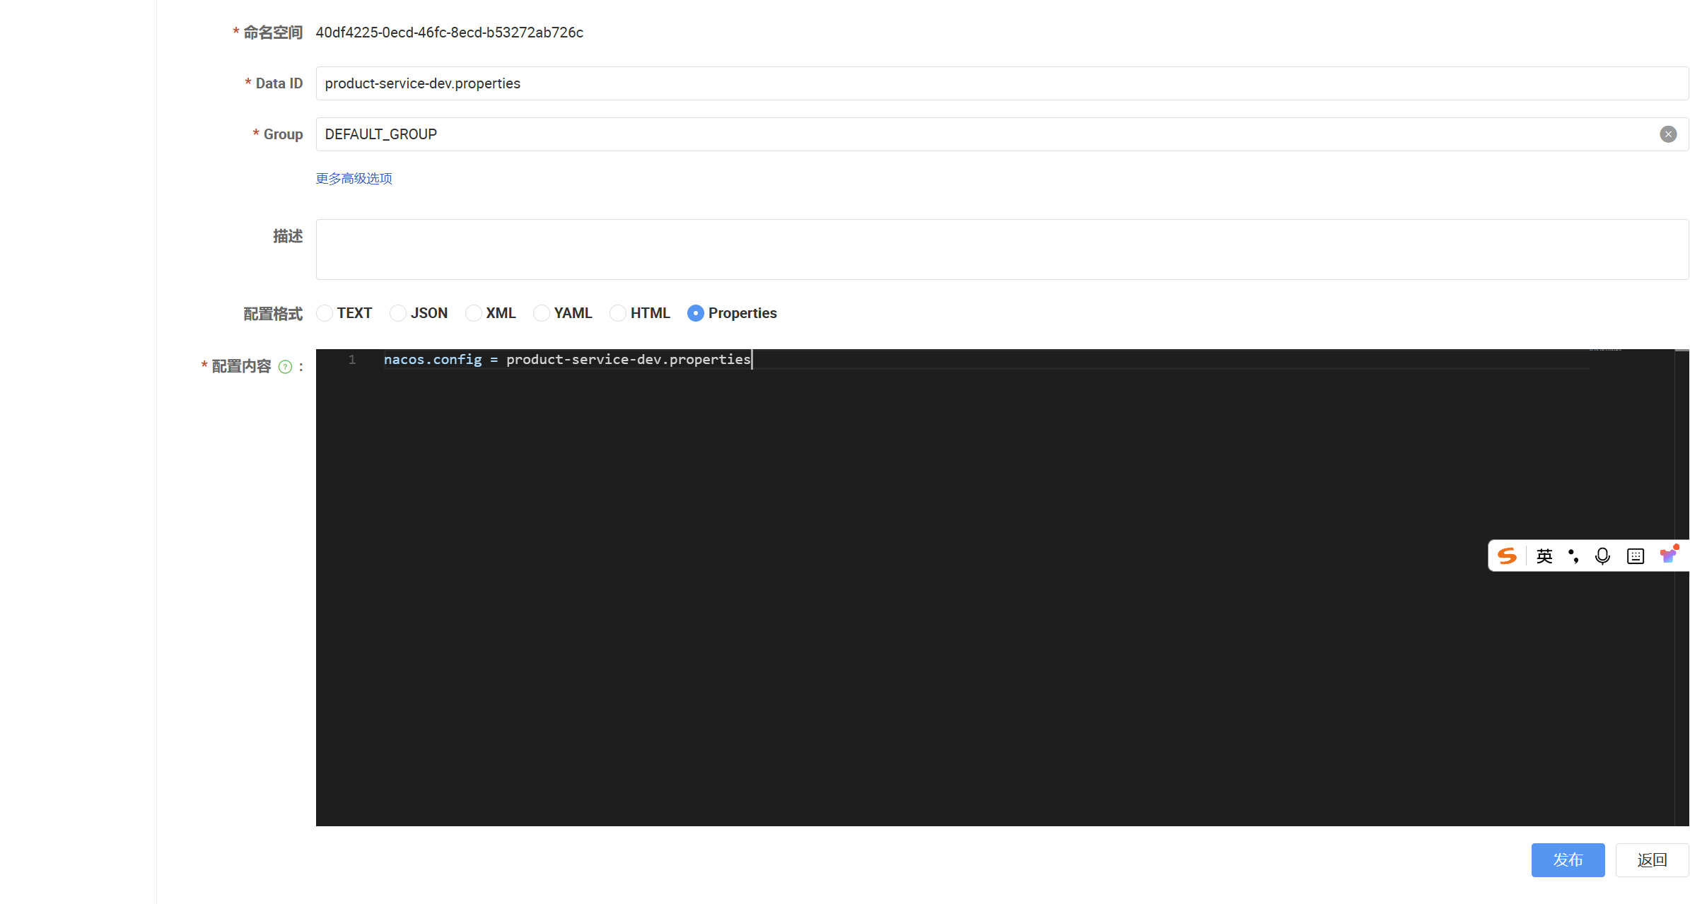Click the Sogou input method logo
Viewport: 1690px width, 904px height.
(1507, 556)
